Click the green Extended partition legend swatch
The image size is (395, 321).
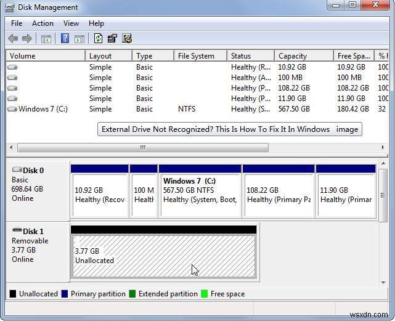[x=132, y=294]
